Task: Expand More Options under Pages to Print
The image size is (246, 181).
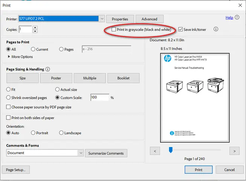Action: (20, 57)
